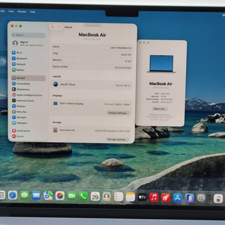The width and height of the screenshot is (225, 225).
Task: Open Reminders from the Dock
Action: [x=118, y=197]
